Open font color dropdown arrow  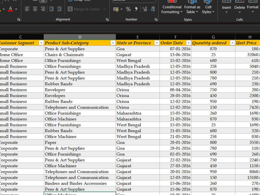click(16, 9)
